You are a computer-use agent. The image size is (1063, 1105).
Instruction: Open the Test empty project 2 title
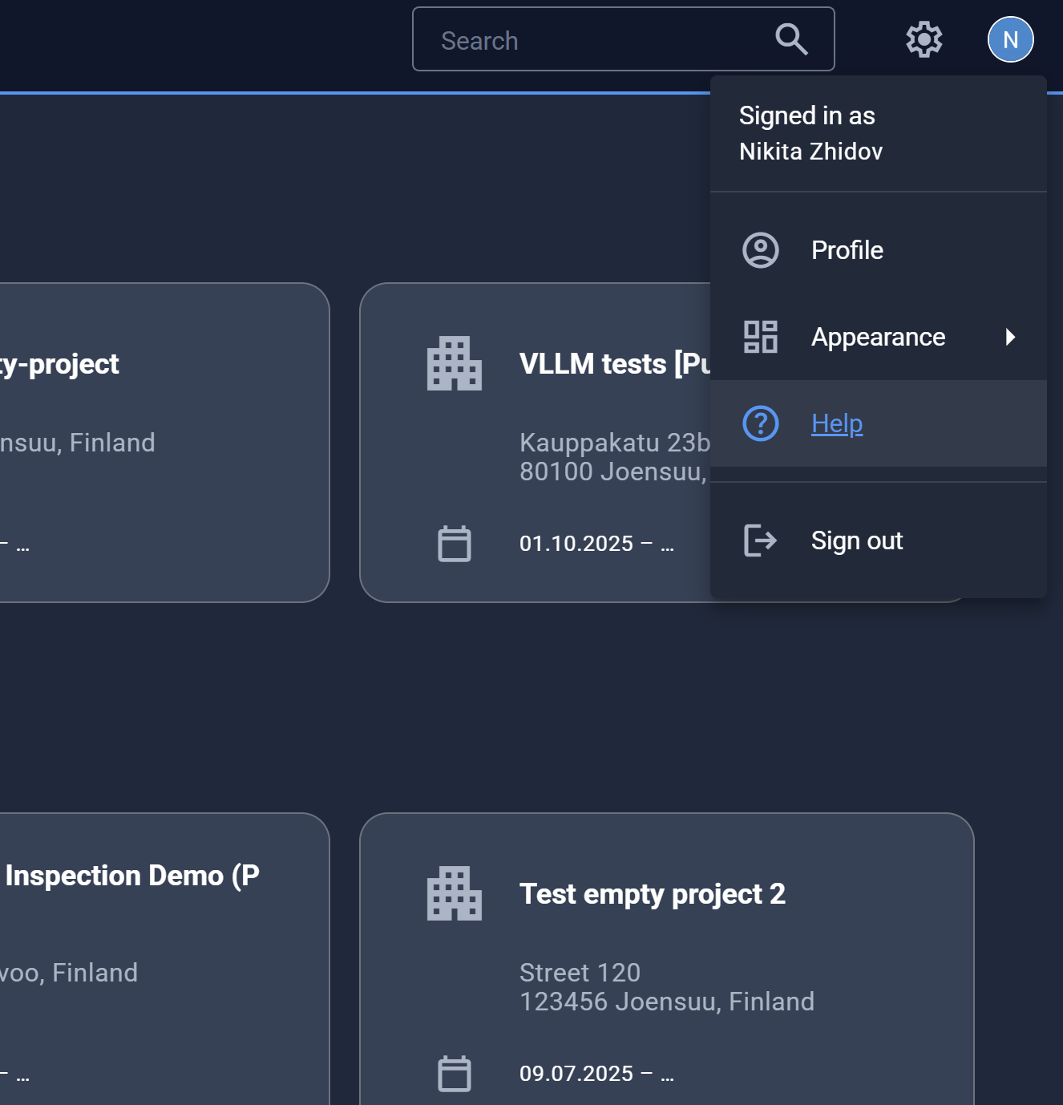(652, 894)
